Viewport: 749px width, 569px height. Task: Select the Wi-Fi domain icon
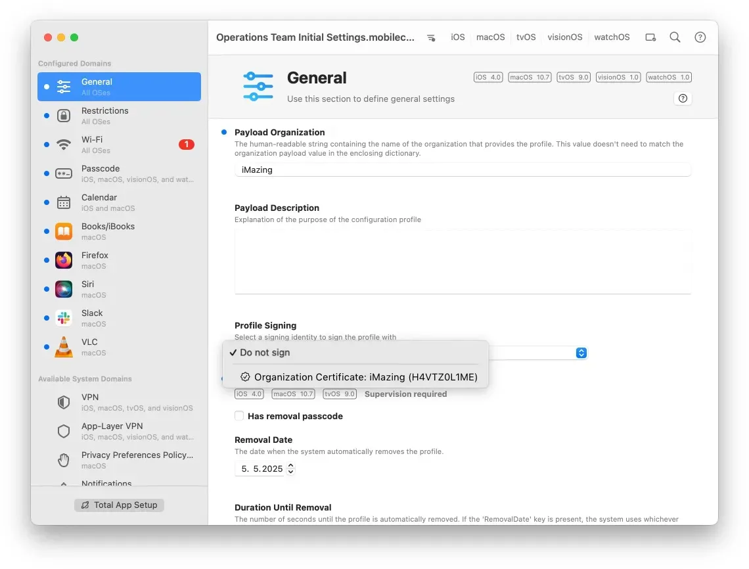click(x=64, y=144)
